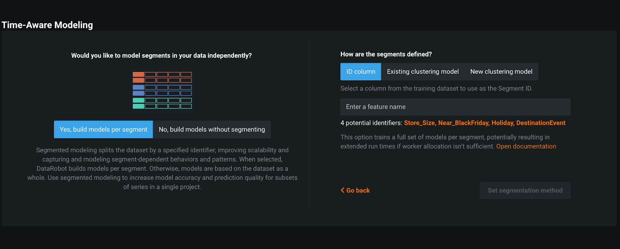This screenshot has width=620, height=249.
Task: Click the chevron arrow beside Go back
Action: (343, 190)
